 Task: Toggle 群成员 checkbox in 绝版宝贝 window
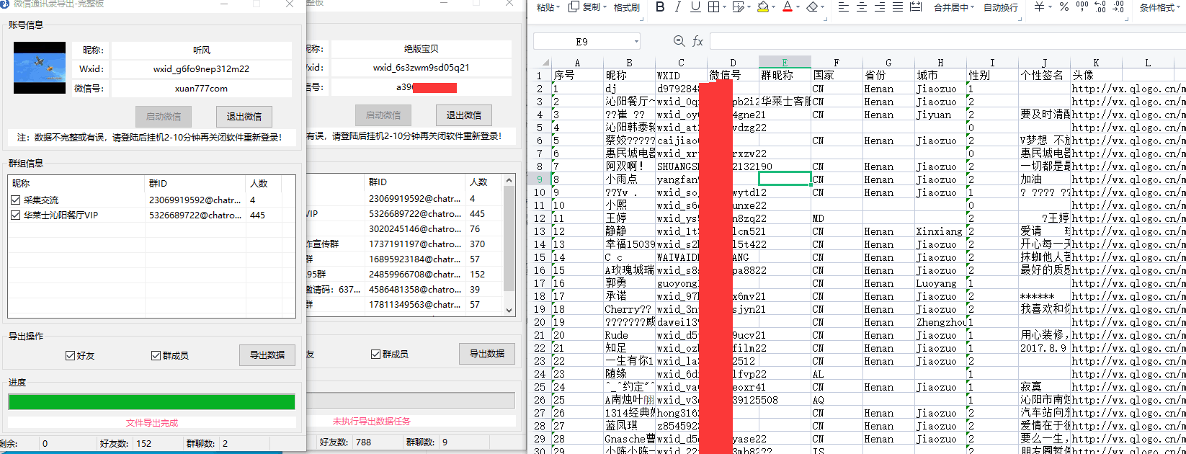pos(375,354)
